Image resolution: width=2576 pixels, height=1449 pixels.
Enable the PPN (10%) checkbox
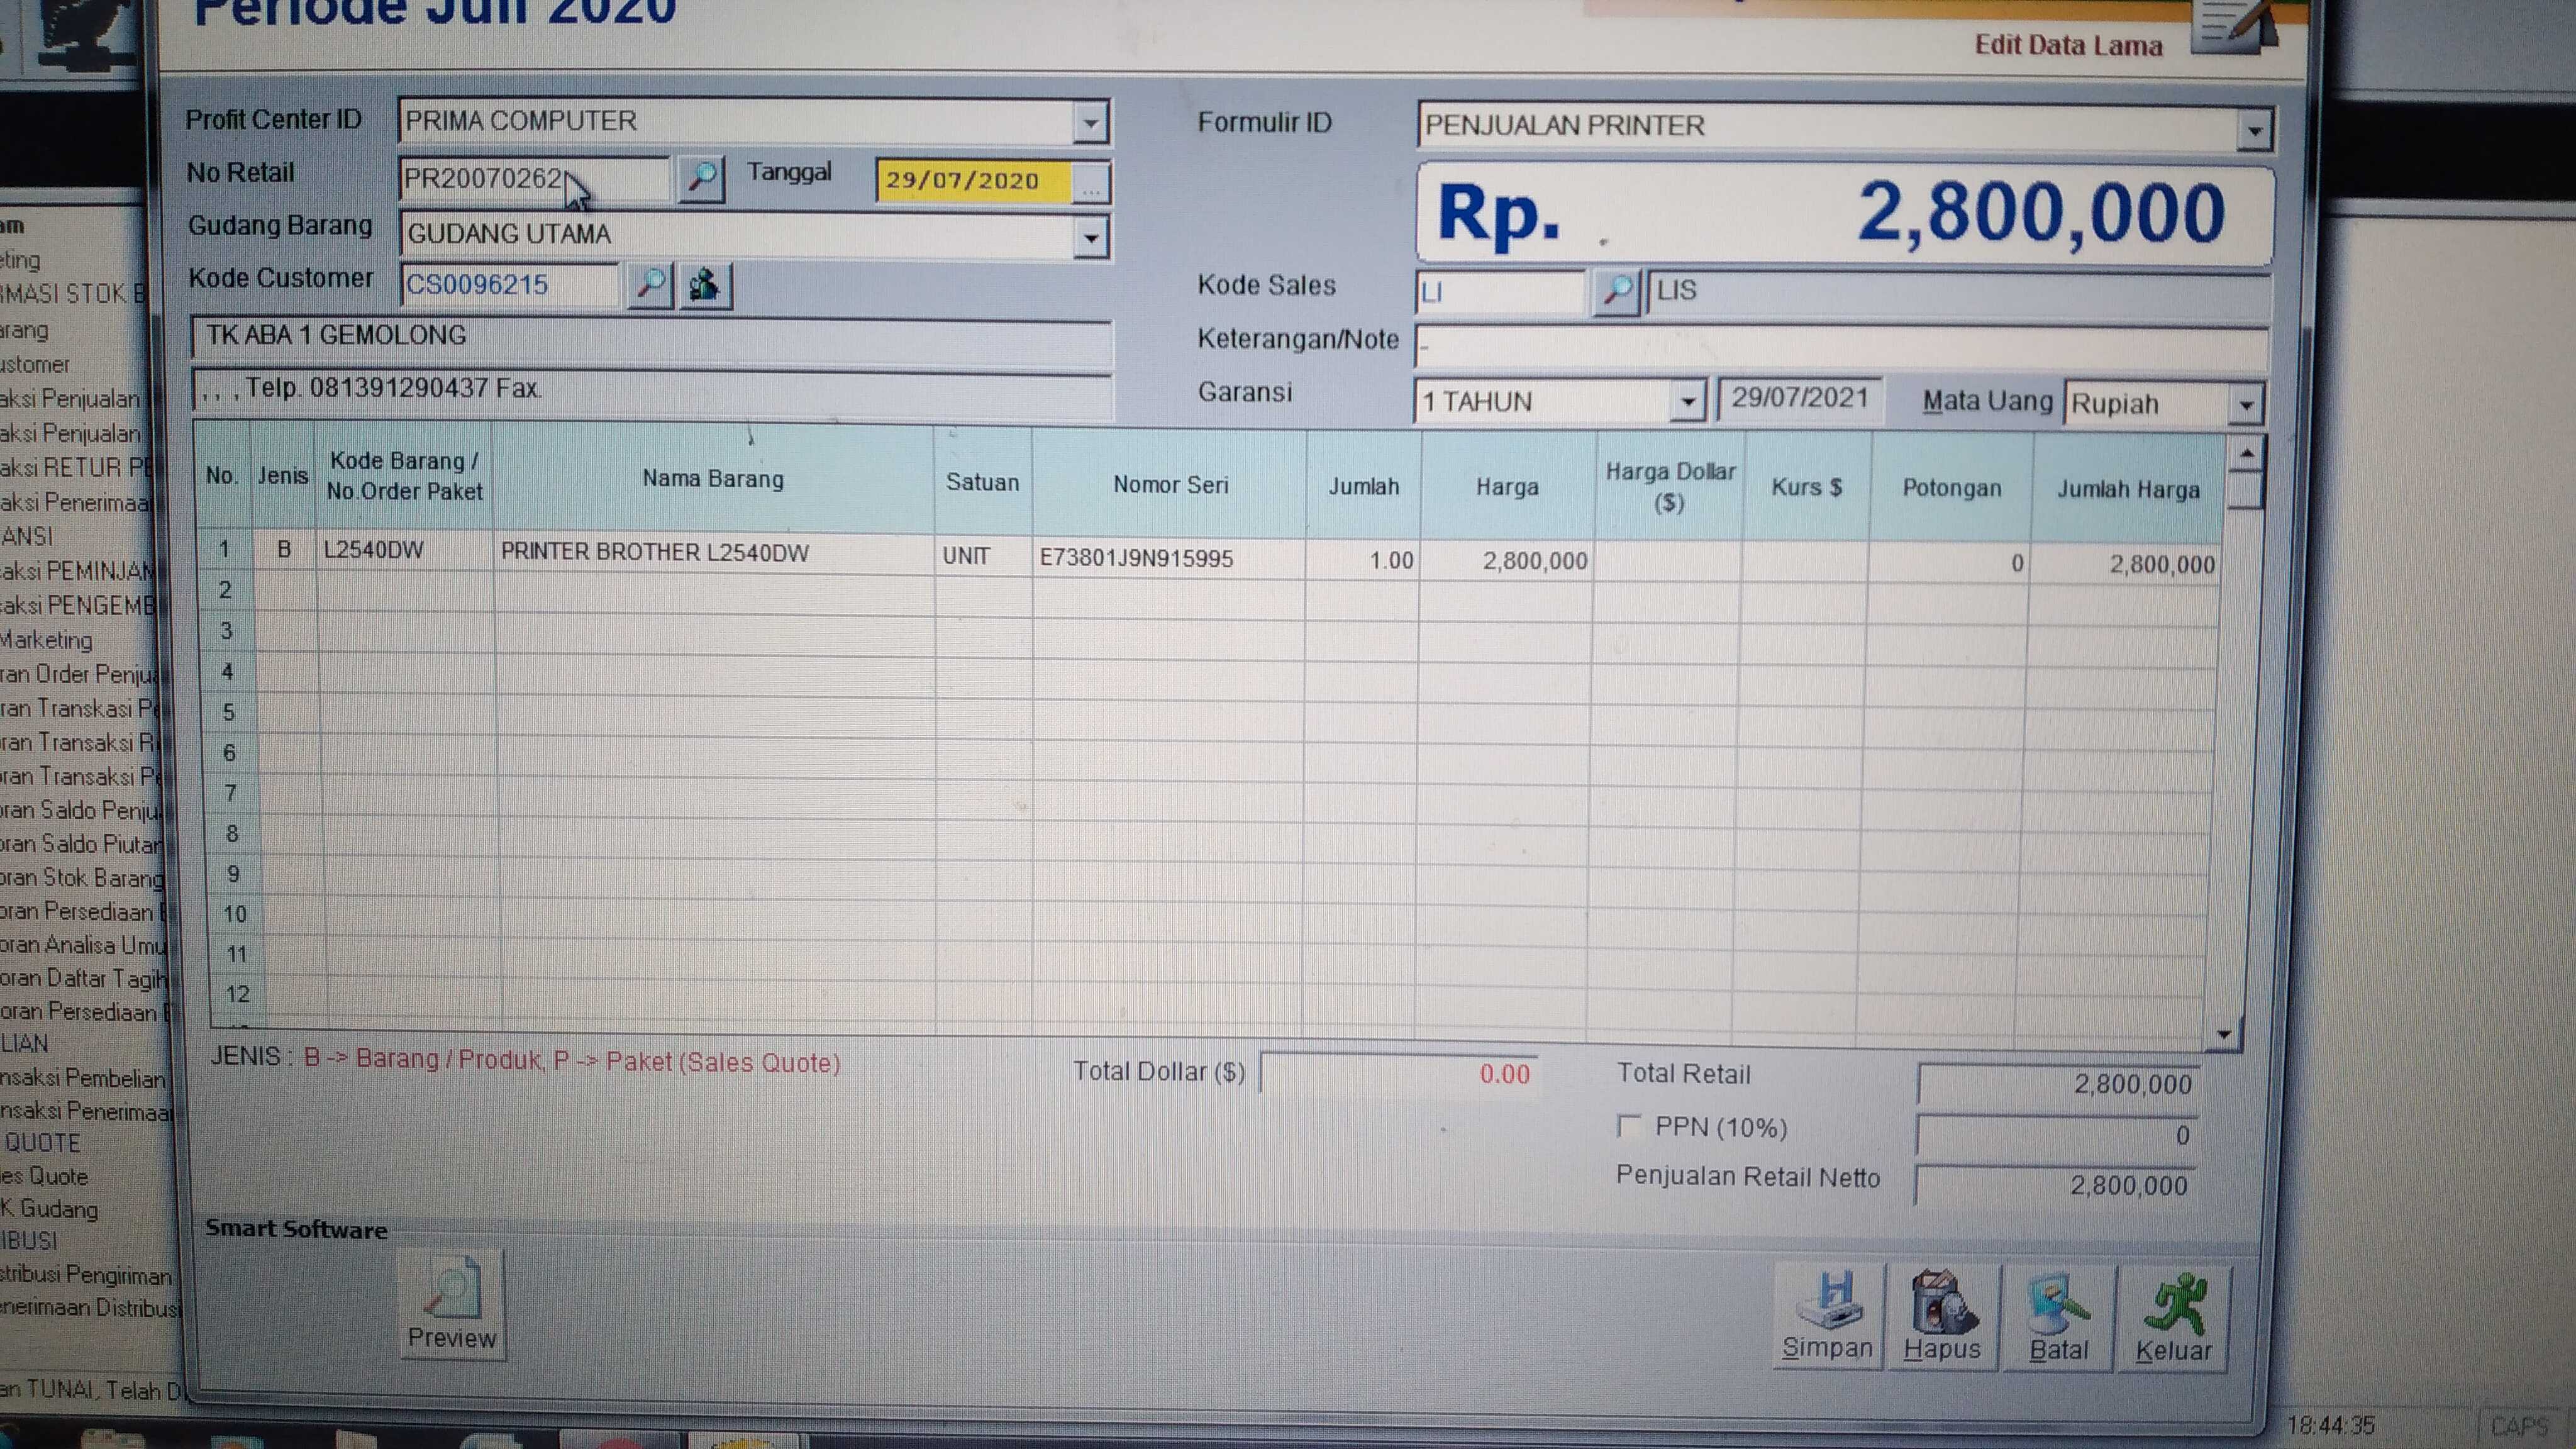point(1629,1127)
